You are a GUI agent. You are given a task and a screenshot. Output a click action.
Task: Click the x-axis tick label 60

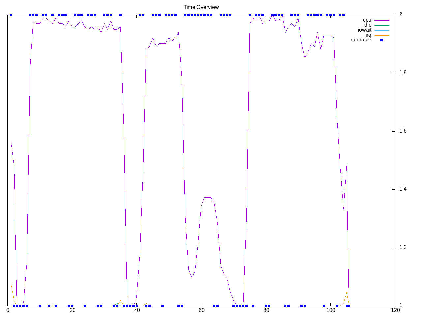coord(201,310)
